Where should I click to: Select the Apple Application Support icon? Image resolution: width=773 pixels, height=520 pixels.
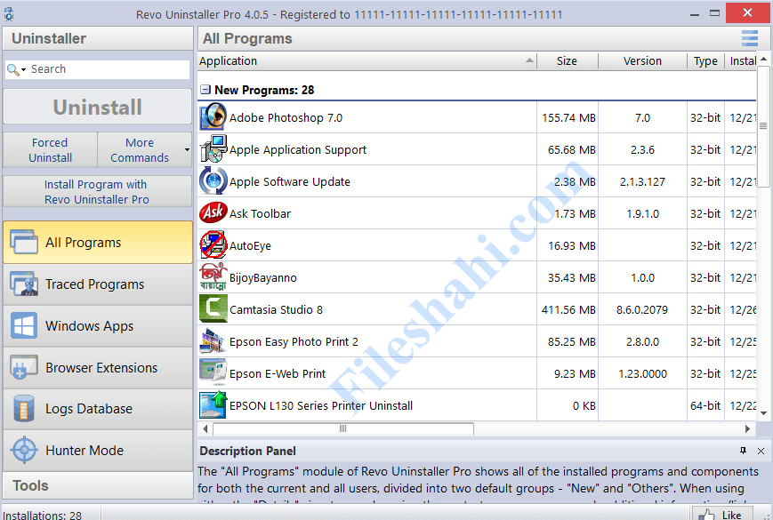213,149
